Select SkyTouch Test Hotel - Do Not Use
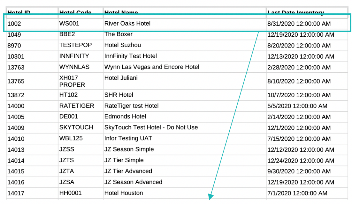The width and height of the screenshot is (352, 204). coord(151,127)
